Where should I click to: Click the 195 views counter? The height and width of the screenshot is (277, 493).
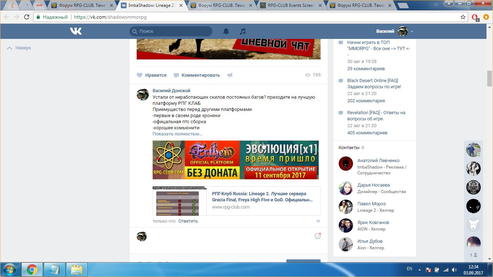[313, 75]
